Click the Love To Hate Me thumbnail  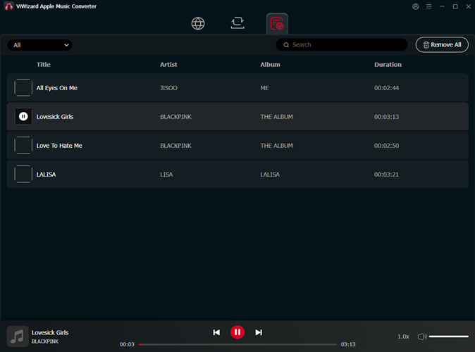pos(23,146)
